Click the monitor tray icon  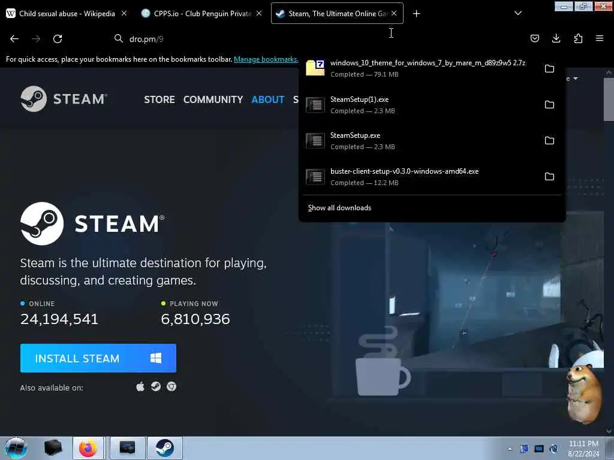pos(539,449)
